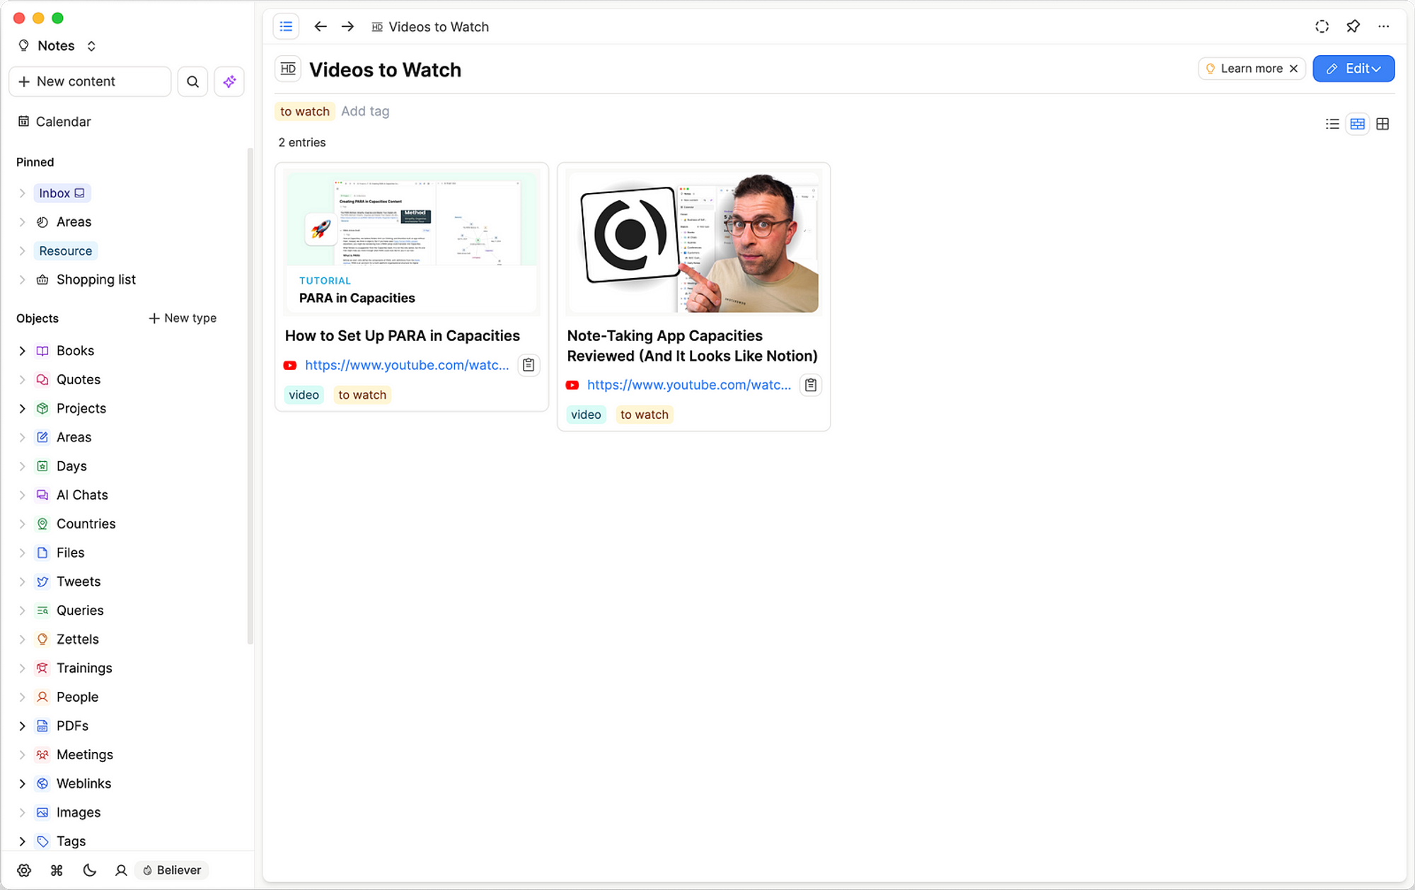Switch to gallery card view layout
The image size is (1415, 890).
point(1357,124)
